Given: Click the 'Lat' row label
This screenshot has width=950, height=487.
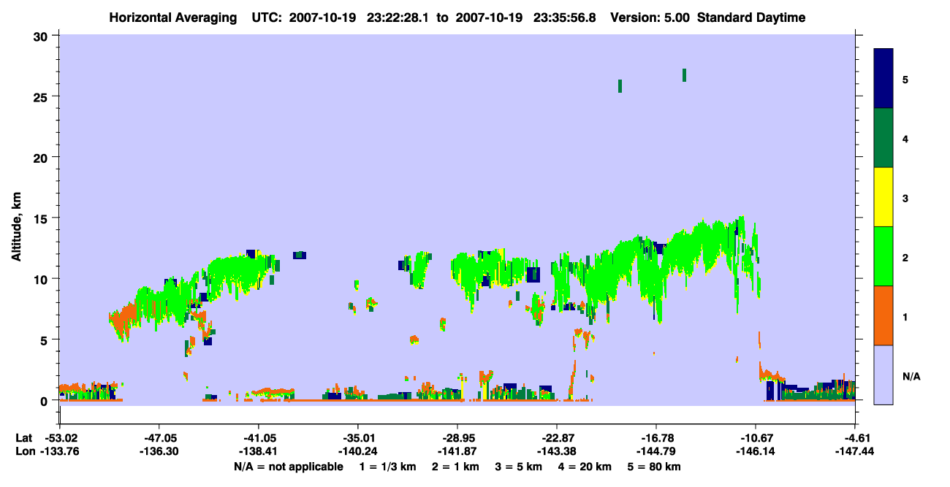Looking at the screenshot, I should (x=24, y=438).
